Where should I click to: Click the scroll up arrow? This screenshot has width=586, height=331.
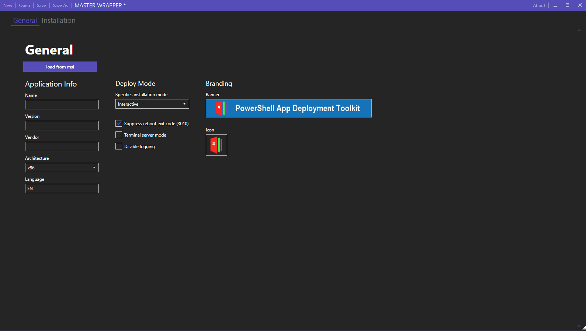[x=579, y=31]
